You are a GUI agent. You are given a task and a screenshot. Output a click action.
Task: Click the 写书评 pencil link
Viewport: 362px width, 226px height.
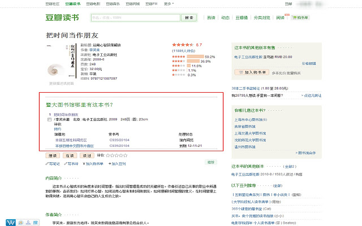pyautogui.click(x=71, y=164)
